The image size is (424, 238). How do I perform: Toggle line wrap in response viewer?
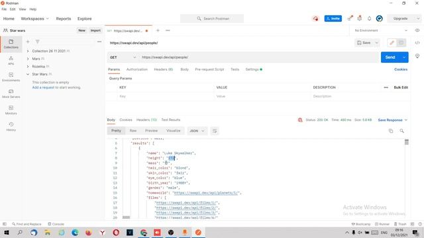[x=215, y=131]
